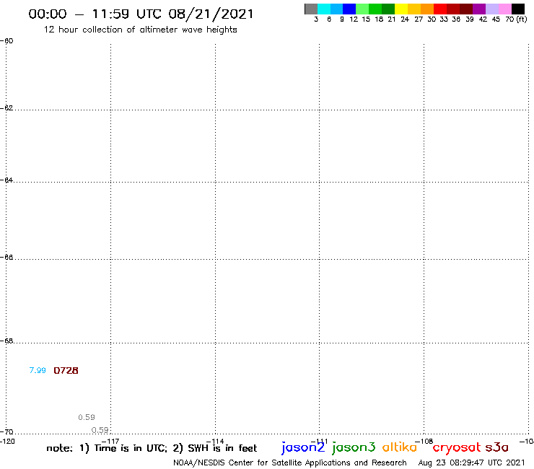The width and height of the screenshot is (534, 469).
Task: Select the black swatch at color bar end
Action: (518, 9)
